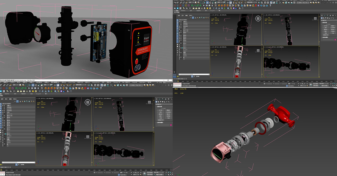The image size is (337, 176).
Task: Toggle Cameras layer eye in upper-right explorer
Action: (x=181, y=23)
